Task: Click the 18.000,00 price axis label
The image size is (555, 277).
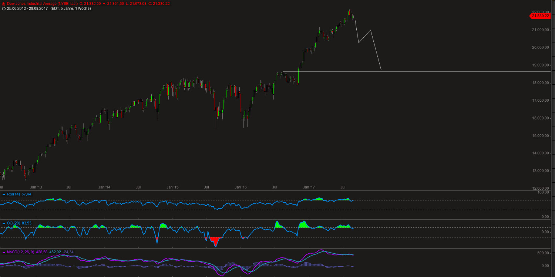Action: 540,83
